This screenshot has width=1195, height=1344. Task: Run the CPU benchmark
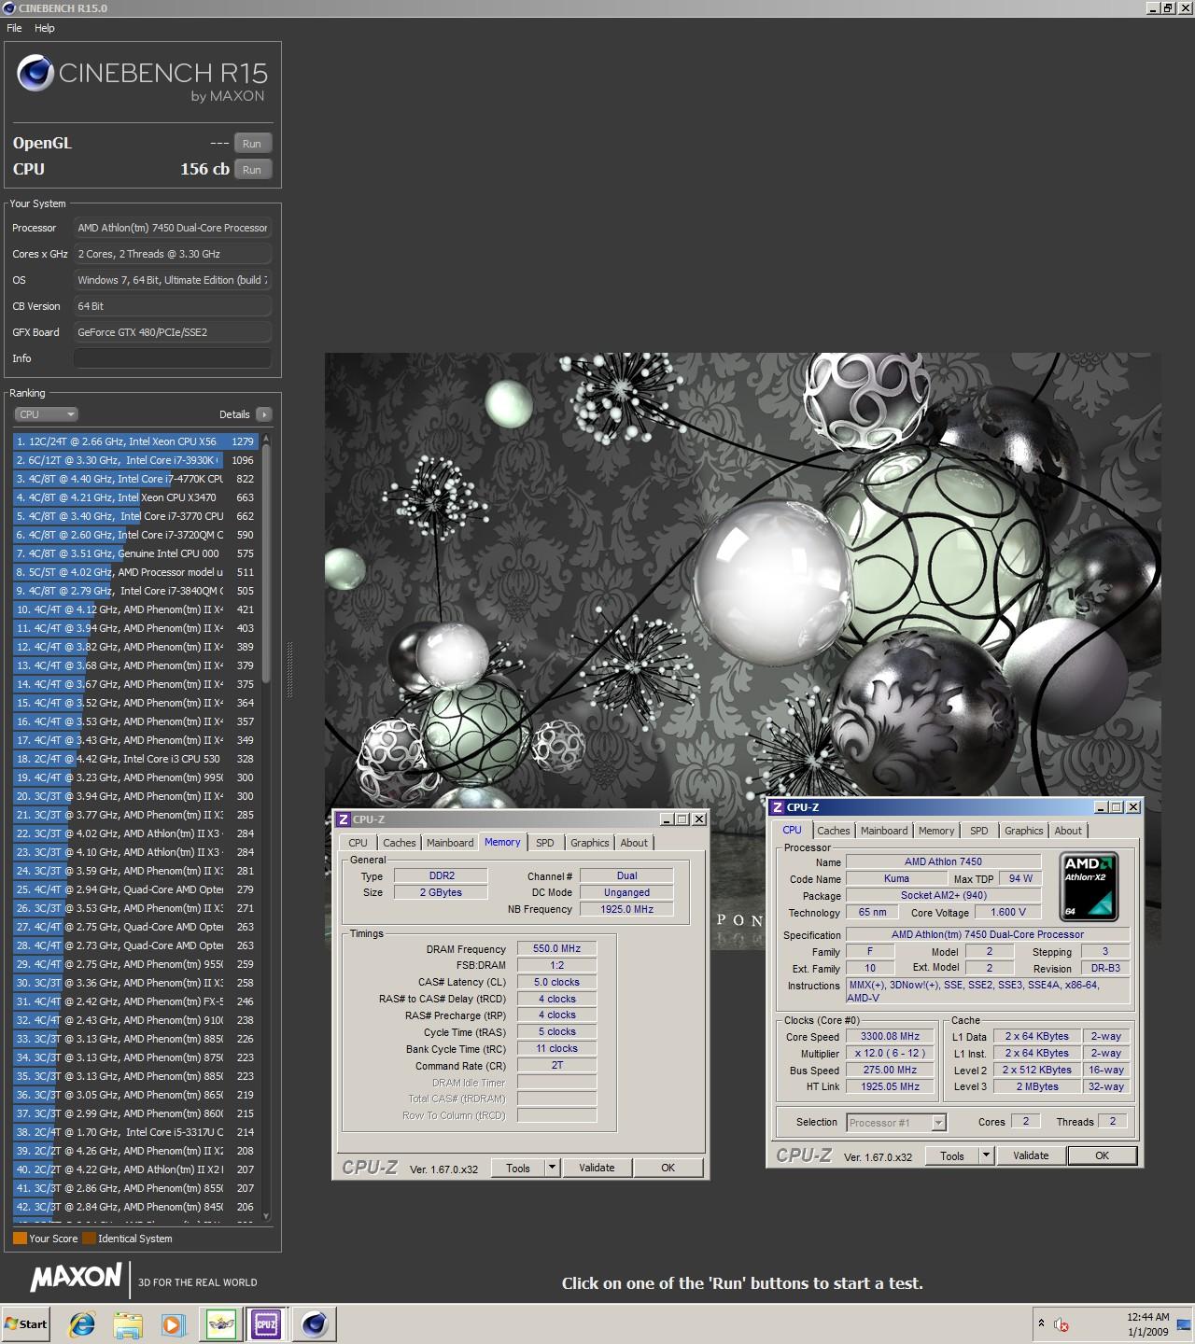[x=252, y=170]
